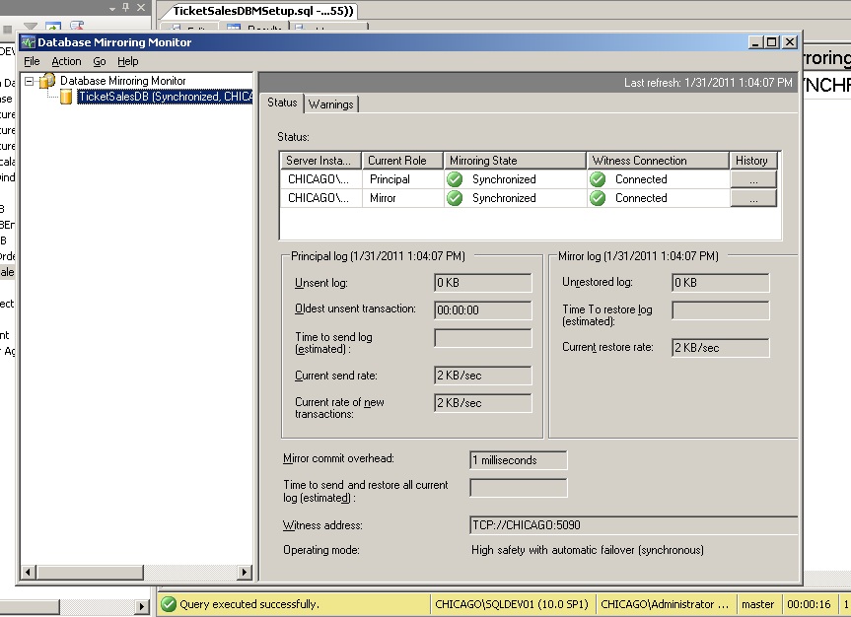Switch to the Warnings tab
Image resolution: width=851 pixels, height=617 pixels.
(330, 104)
